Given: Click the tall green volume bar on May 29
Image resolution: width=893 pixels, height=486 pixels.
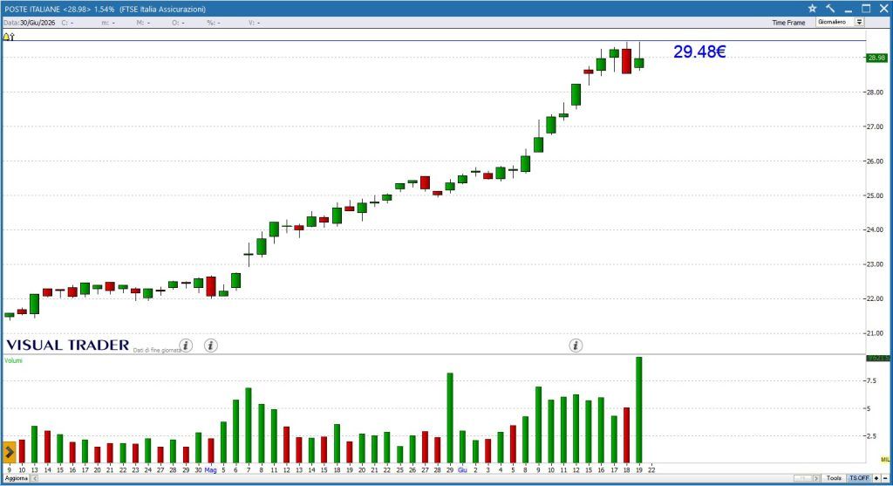Looking at the screenshot, I should click(450, 418).
